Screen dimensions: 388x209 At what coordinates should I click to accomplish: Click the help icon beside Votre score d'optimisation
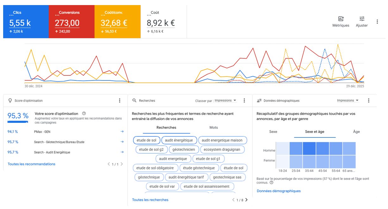point(84,113)
